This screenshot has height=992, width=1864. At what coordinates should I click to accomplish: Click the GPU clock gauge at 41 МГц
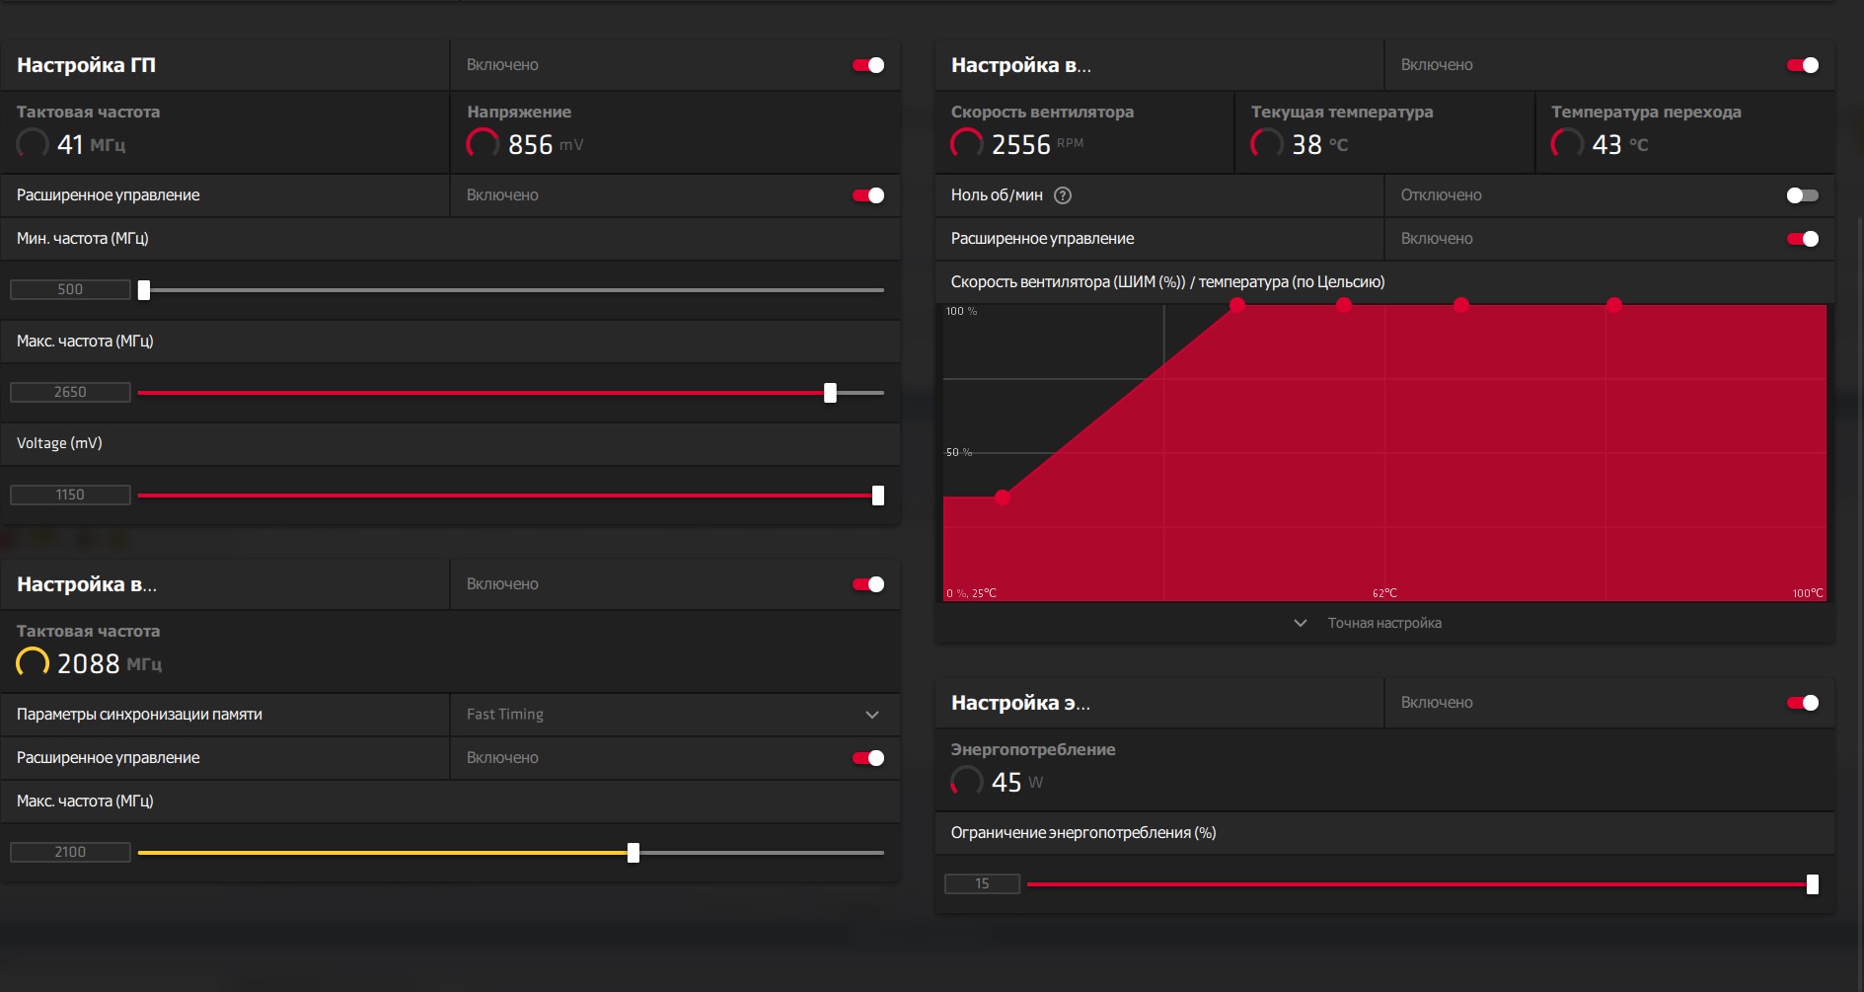tap(33, 144)
